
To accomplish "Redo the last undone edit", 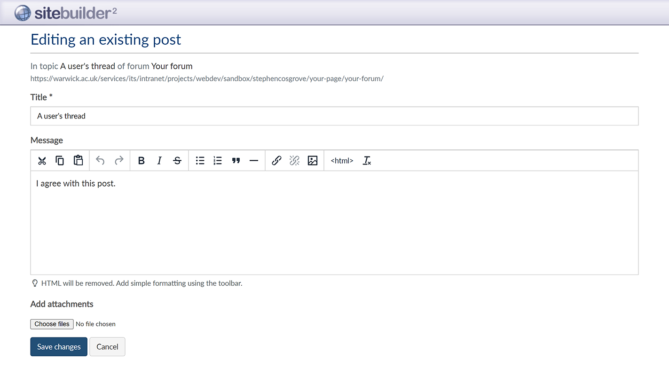I will (118, 160).
